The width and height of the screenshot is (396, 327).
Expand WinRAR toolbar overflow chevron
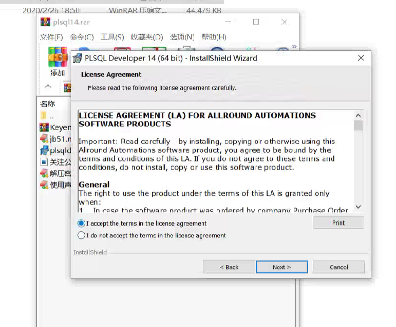tap(294, 47)
